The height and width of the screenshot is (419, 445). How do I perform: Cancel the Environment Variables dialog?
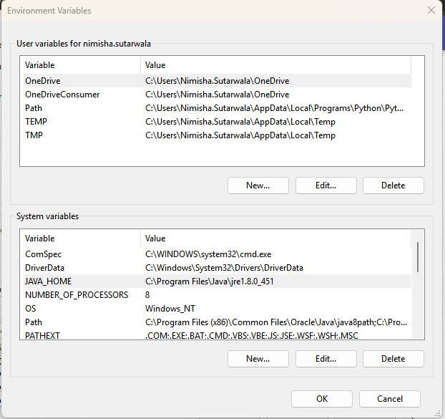pos(389,399)
